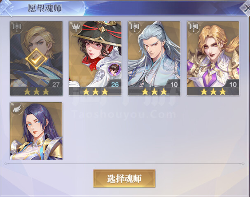250x197 pixels.
Task: Click the three stars under golden-haired woman
Action: point(213,92)
